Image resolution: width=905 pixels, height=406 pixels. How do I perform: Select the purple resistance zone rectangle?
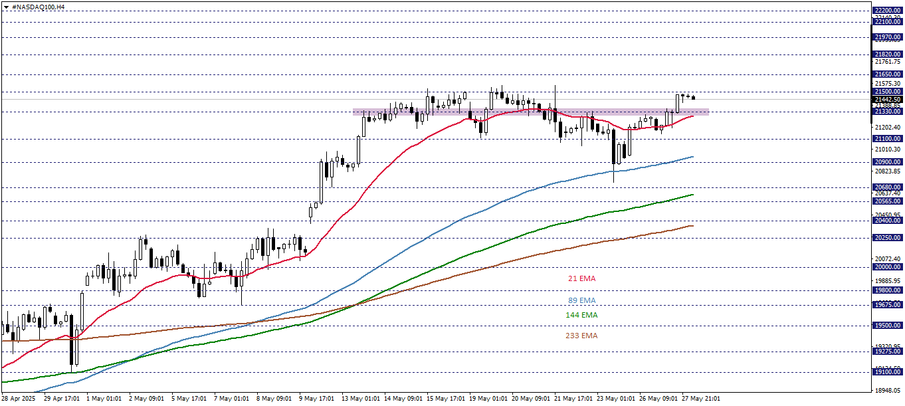(x=531, y=112)
